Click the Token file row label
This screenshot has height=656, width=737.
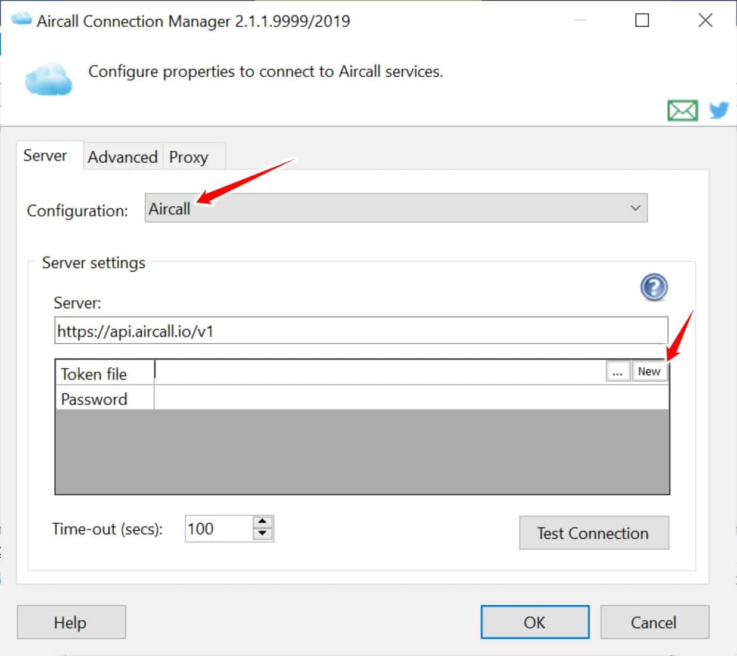pos(94,374)
